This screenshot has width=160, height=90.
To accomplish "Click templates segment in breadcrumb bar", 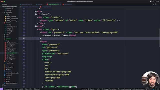I will [35, 7].
